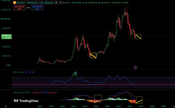Viewport: 175px width, 108px height.
Task: Click the 20,000.00 price axis label
Action: point(6,56)
